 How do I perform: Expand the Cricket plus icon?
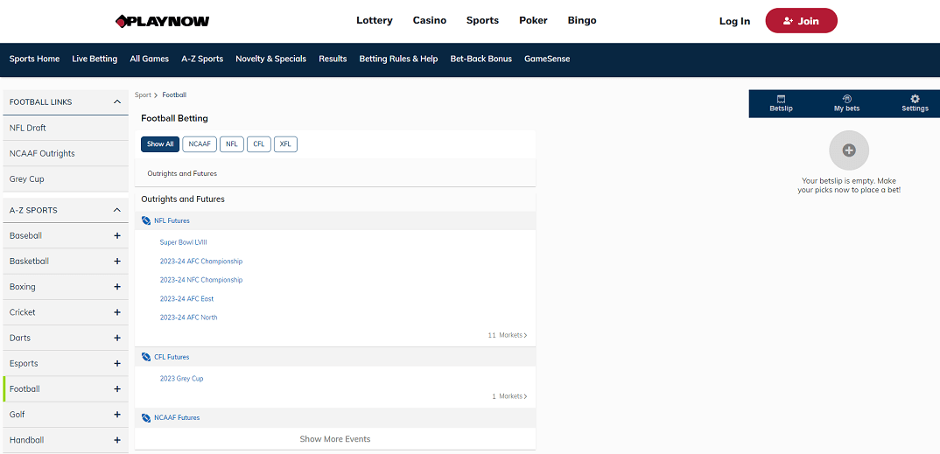pos(117,312)
